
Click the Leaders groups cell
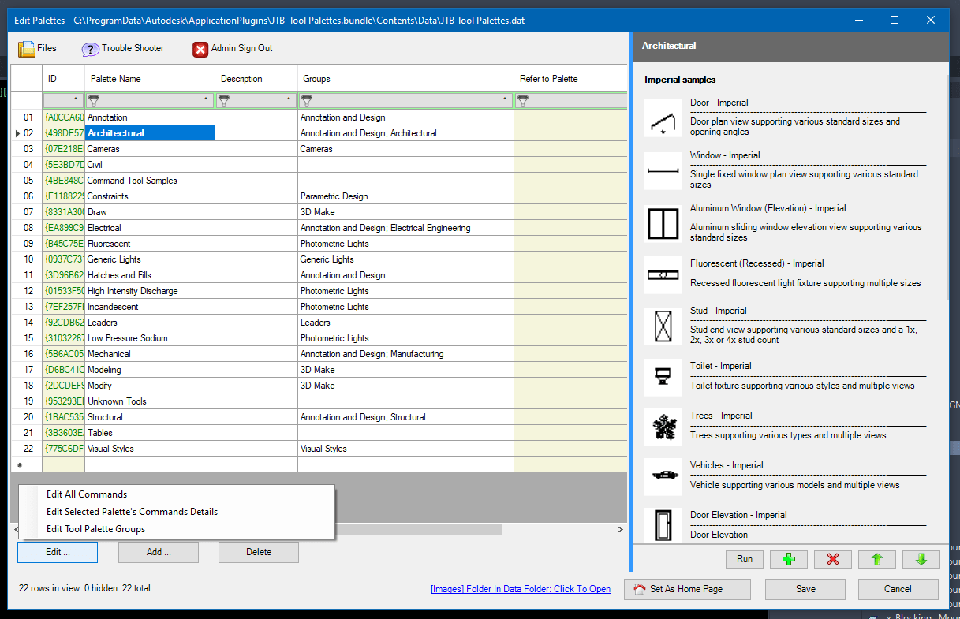click(x=405, y=323)
